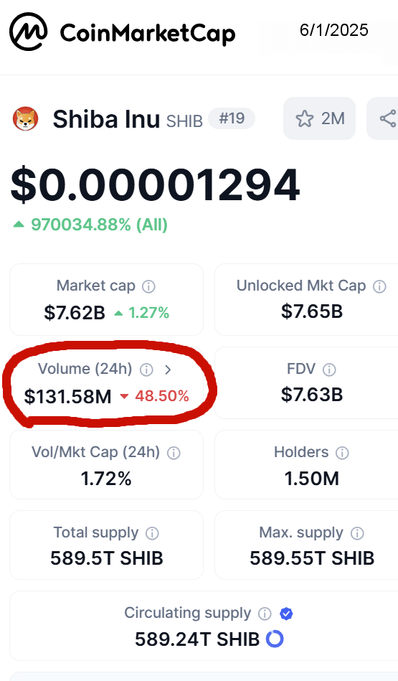Click the verified circulating supply badge

[286, 614]
